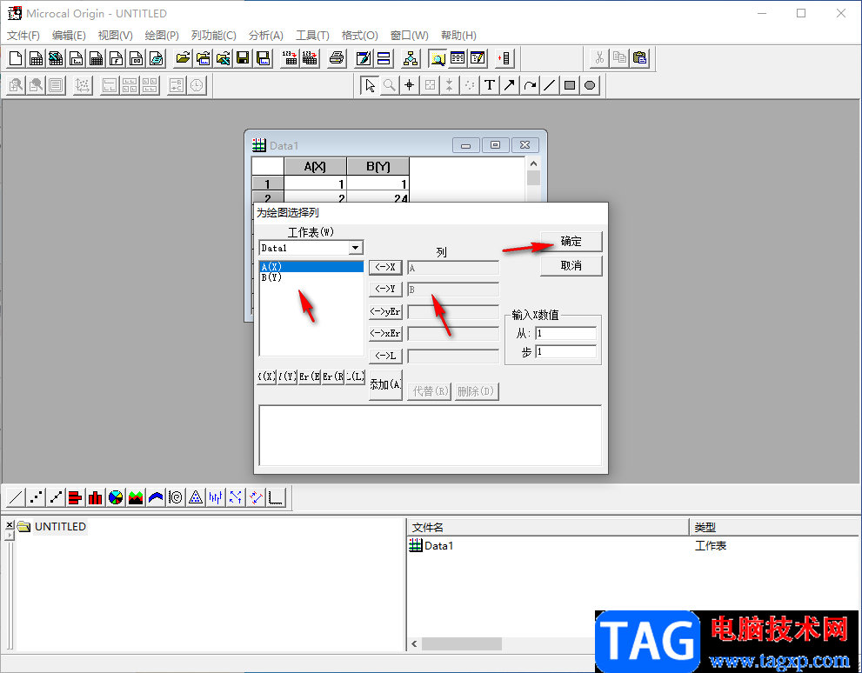The image size is (862, 673).
Task: Click the Save Project floppy disk icon
Action: (x=243, y=58)
